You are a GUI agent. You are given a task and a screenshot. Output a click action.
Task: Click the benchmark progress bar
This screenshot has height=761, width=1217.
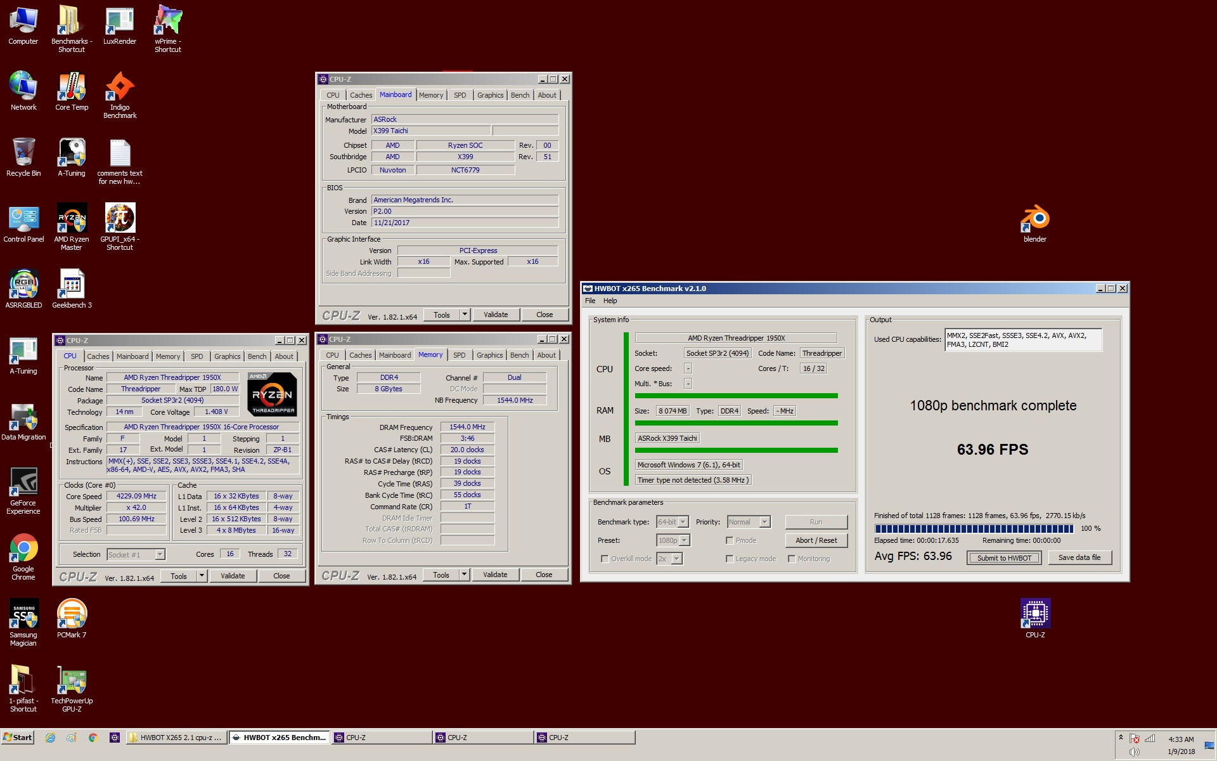point(974,528)
